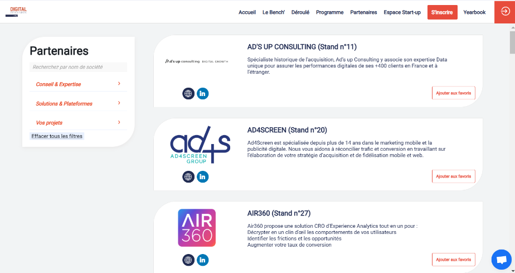Click the Partenaires sidebar heading
Viewport: 515px width, 273px height.
59,51
